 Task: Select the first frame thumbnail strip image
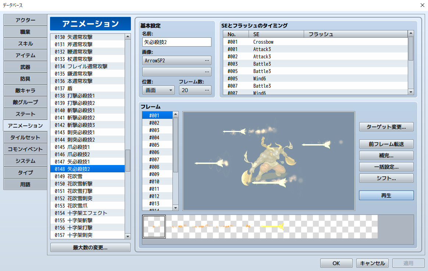[x=154, y=226]
